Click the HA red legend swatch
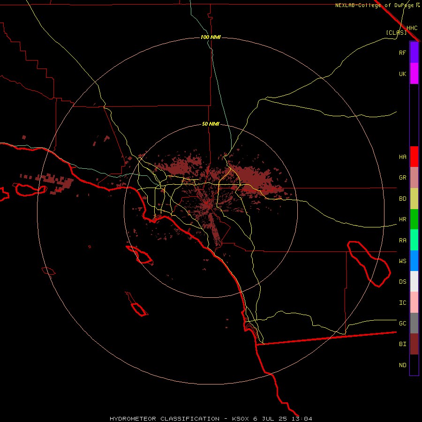 [414, 157]
